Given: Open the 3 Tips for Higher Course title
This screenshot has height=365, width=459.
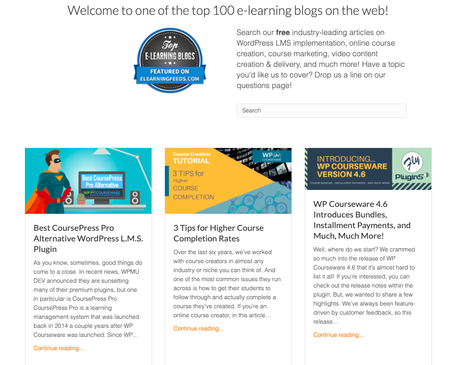Looking at the screenshot, I should pos(218,233).
